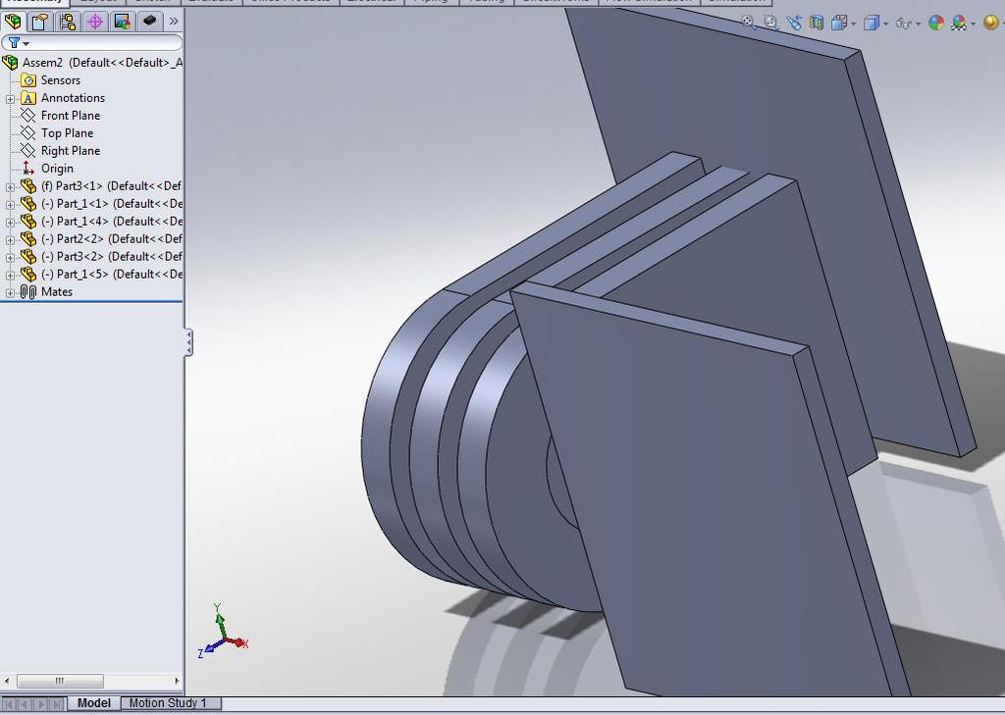
Task: Click the last-tab navigation arrow
Action: tap(57, 704)
